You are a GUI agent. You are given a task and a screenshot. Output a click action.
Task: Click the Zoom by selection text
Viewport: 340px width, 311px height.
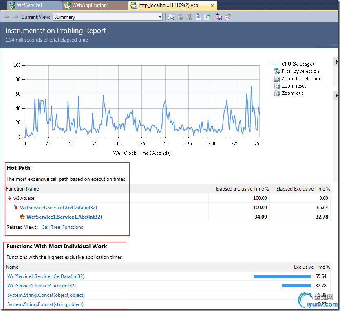point(301,79)
